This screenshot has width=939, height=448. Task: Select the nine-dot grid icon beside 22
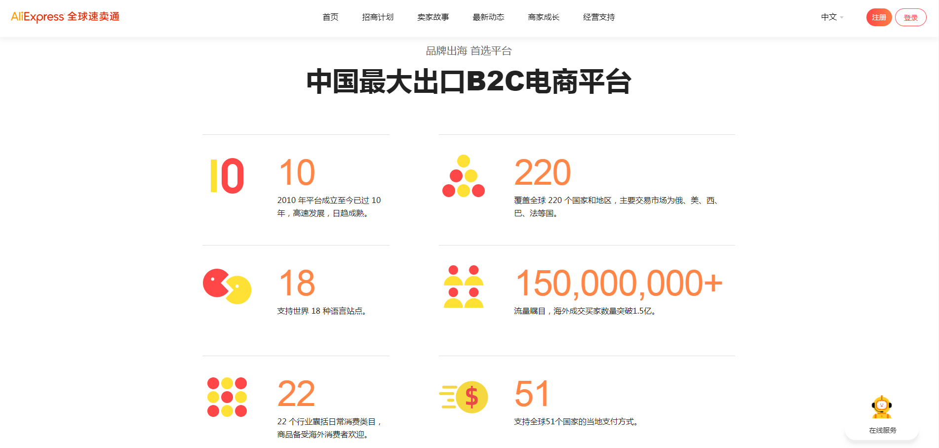click(227, 396)
